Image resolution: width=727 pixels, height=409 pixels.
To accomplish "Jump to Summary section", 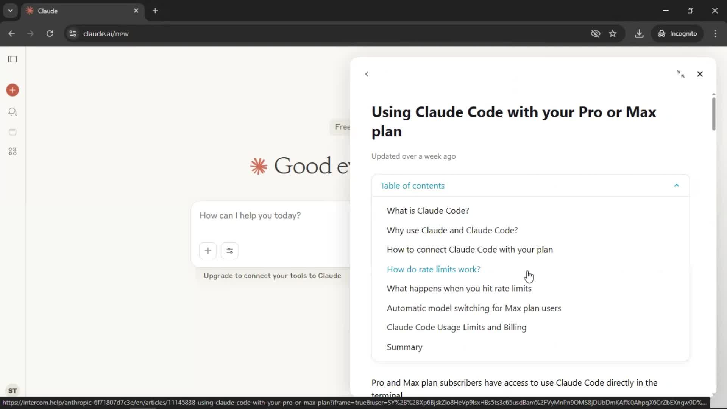I will click(x=404, y=347).
